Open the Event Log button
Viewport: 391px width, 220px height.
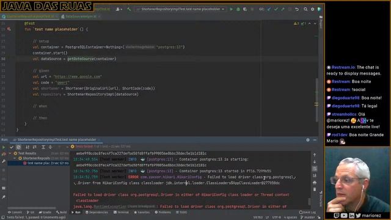(x=307, y=213)
